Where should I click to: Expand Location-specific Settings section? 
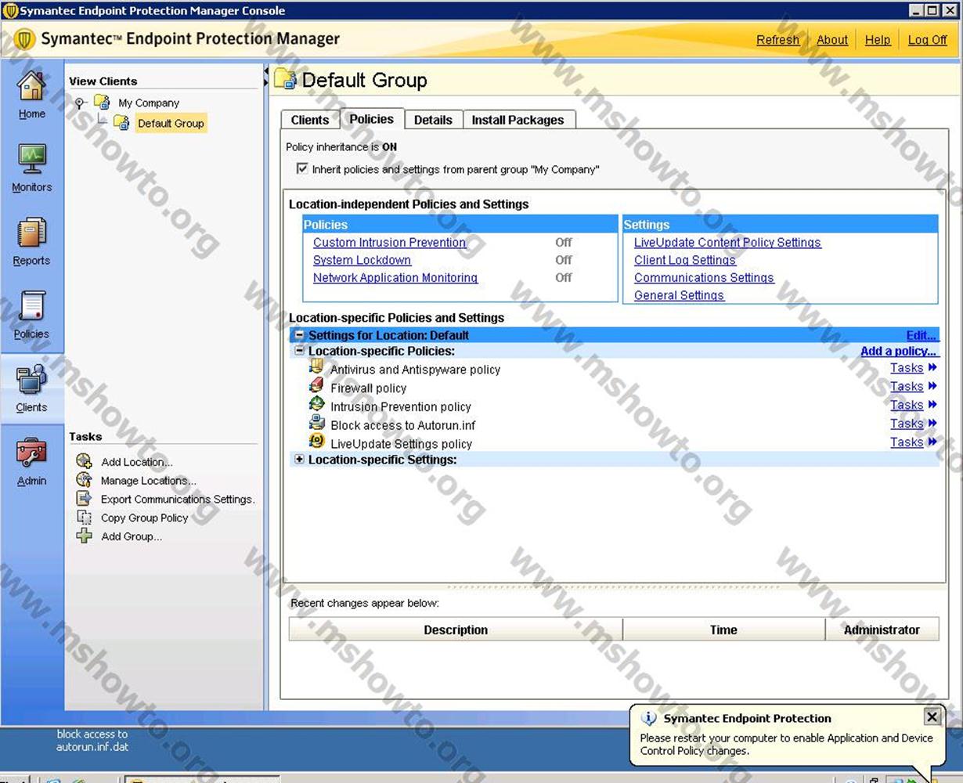[x=299, y=460]
